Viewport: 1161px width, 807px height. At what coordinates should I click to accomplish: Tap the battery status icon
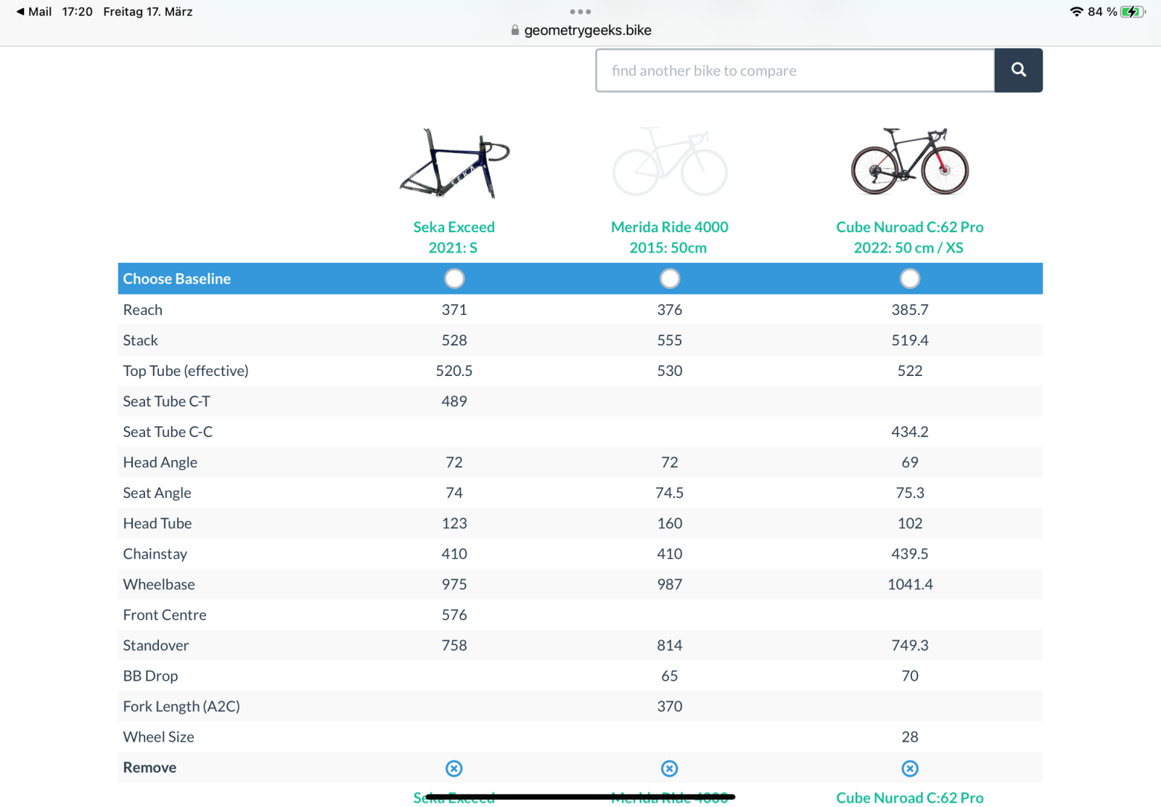[x=1131, y=12]
